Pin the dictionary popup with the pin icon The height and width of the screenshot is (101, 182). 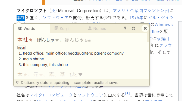[x=125, y=29]
